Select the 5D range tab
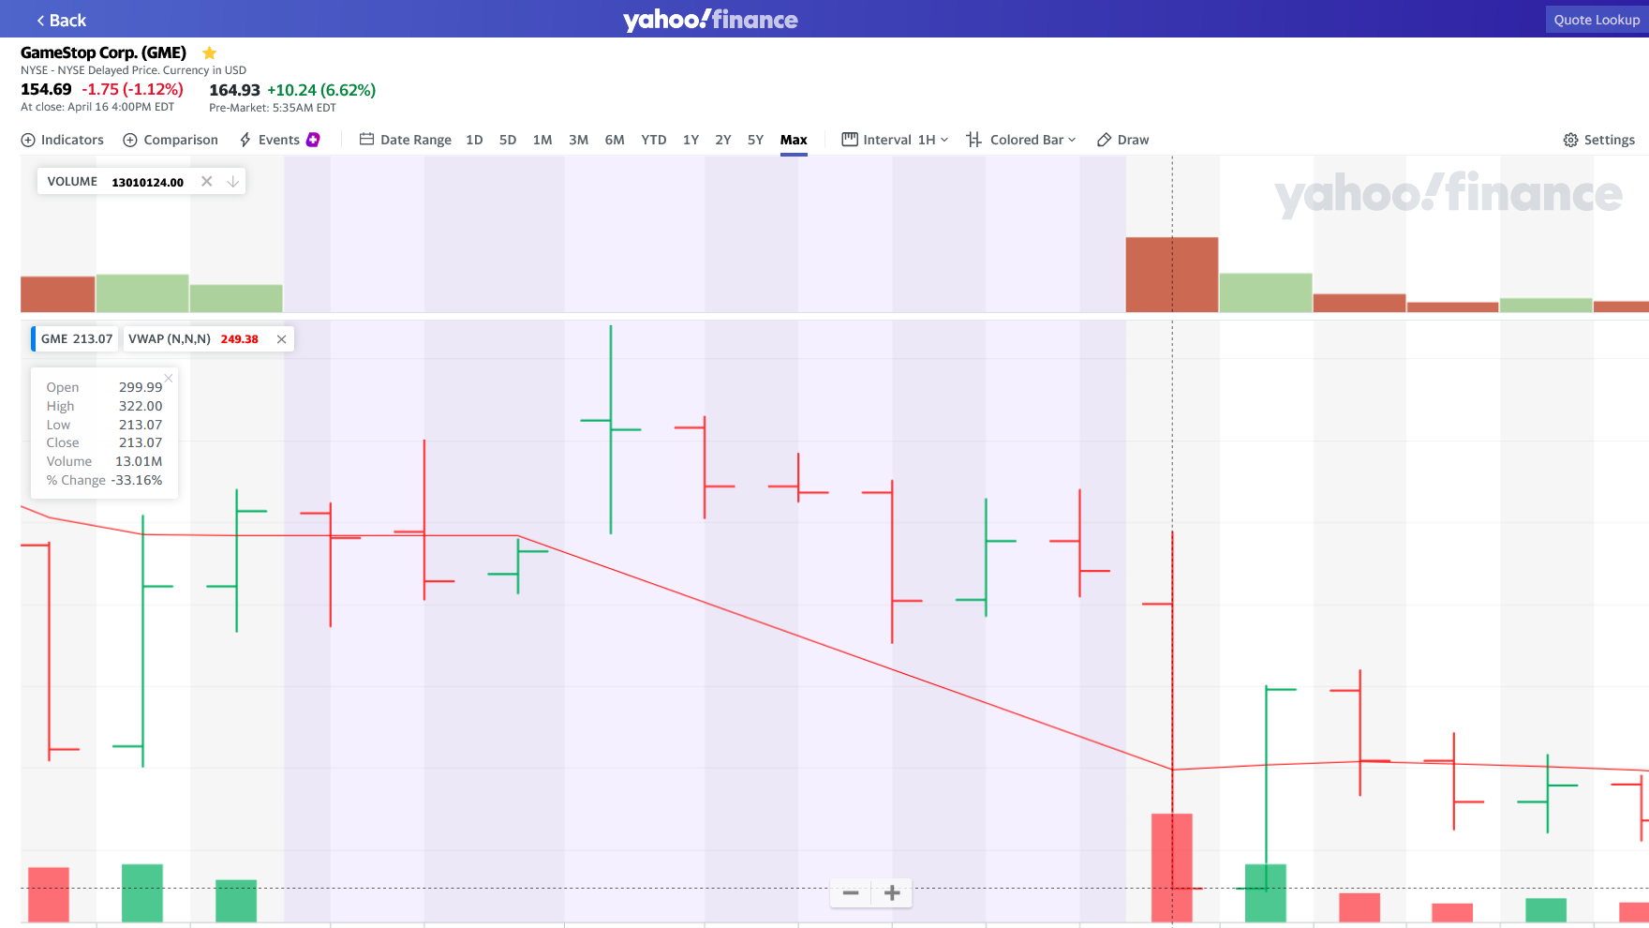 508,140
